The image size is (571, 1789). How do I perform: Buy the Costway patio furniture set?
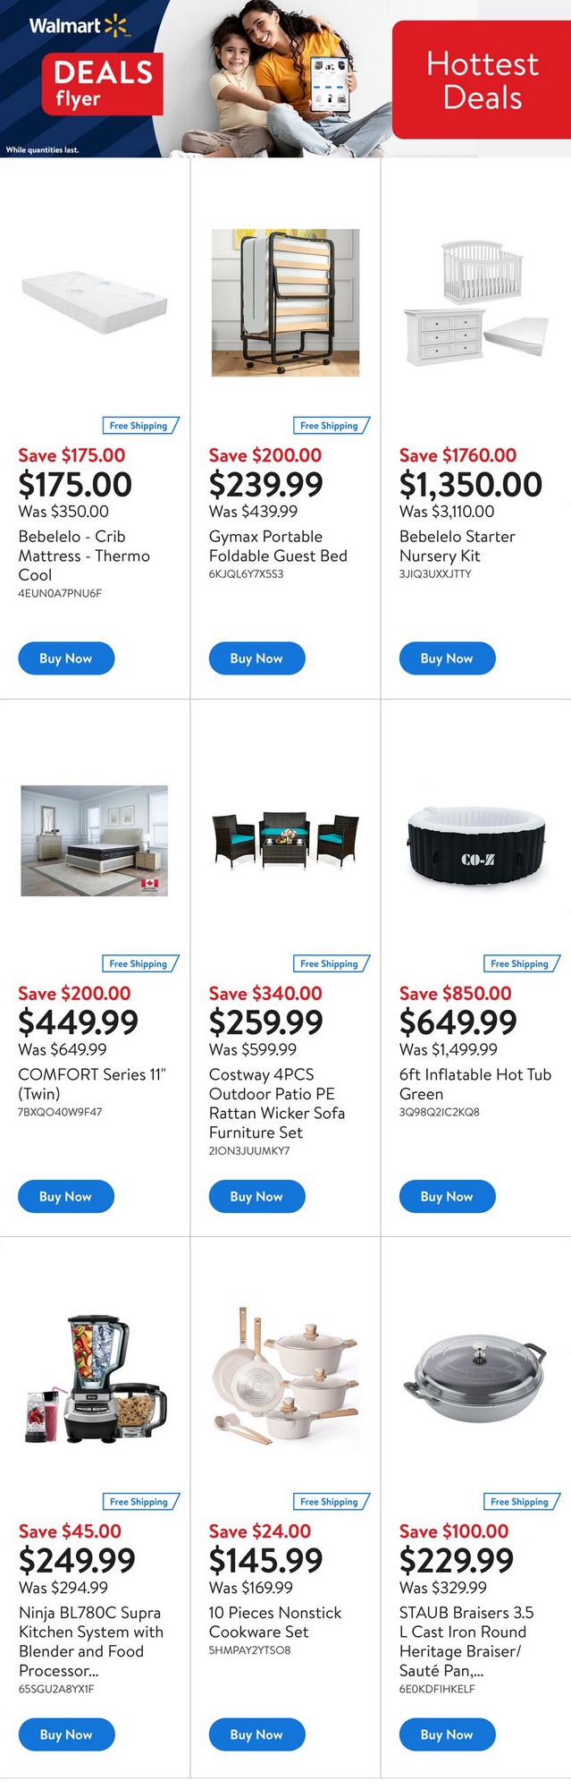point(256,1196)
